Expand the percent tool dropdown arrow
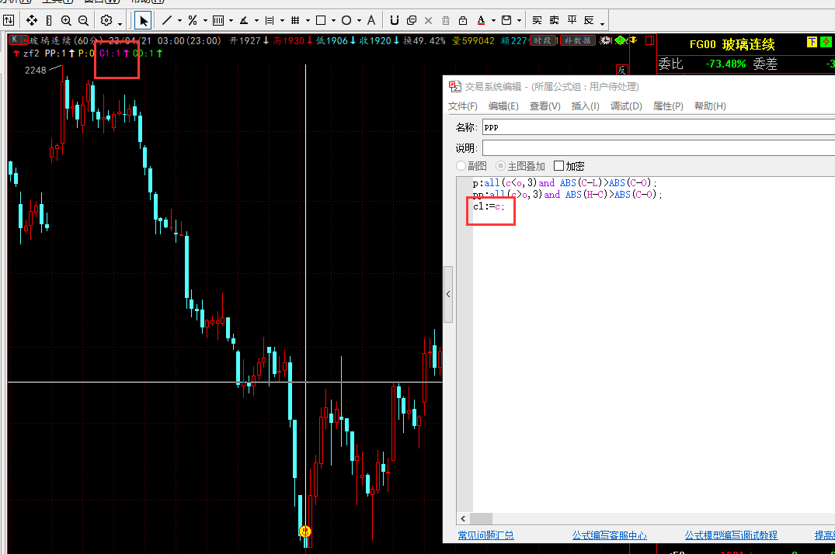Viewport: 835px width, 554px height. point(205,21)
